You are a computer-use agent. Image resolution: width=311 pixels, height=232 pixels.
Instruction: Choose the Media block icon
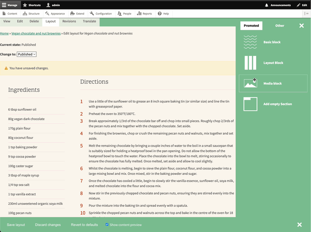250,84
